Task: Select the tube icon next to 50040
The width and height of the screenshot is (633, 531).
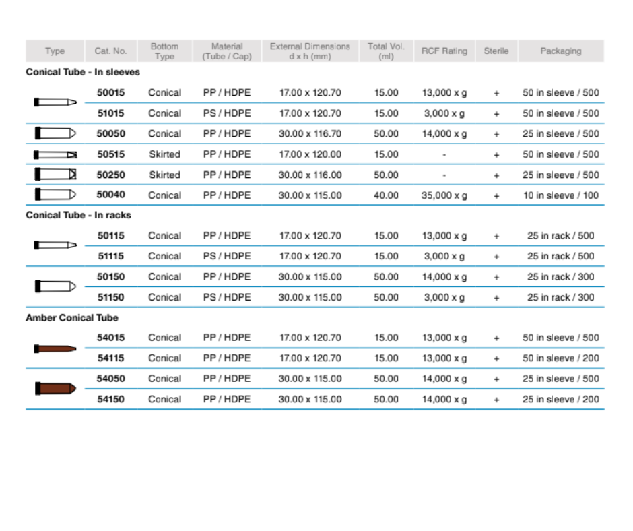Action: tap(55, 195)
